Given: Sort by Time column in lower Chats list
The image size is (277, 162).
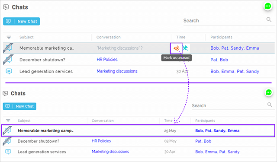Looking at the screenshot, I should [x=168, y=121].
